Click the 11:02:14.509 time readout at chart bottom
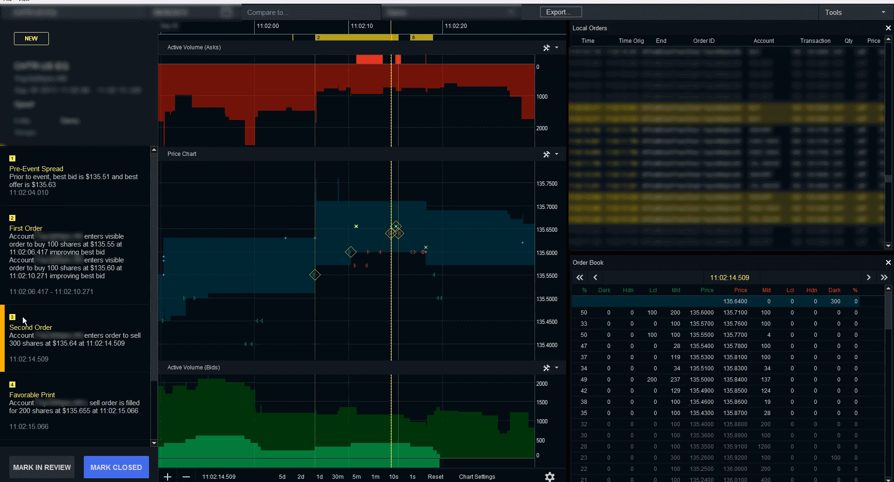The height and width of the screenshot is (482, 894). [219, 477]
